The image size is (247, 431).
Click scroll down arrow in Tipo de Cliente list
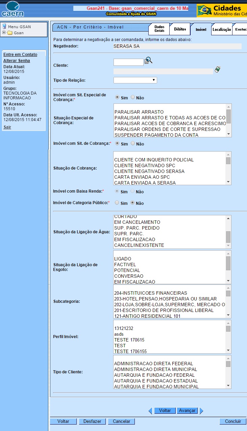[x=228, y=386]
